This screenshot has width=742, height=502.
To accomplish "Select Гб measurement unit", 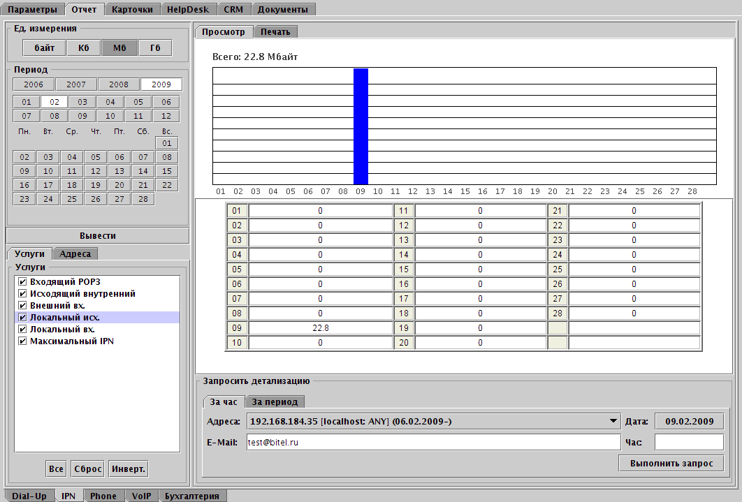I will point(154,47).
